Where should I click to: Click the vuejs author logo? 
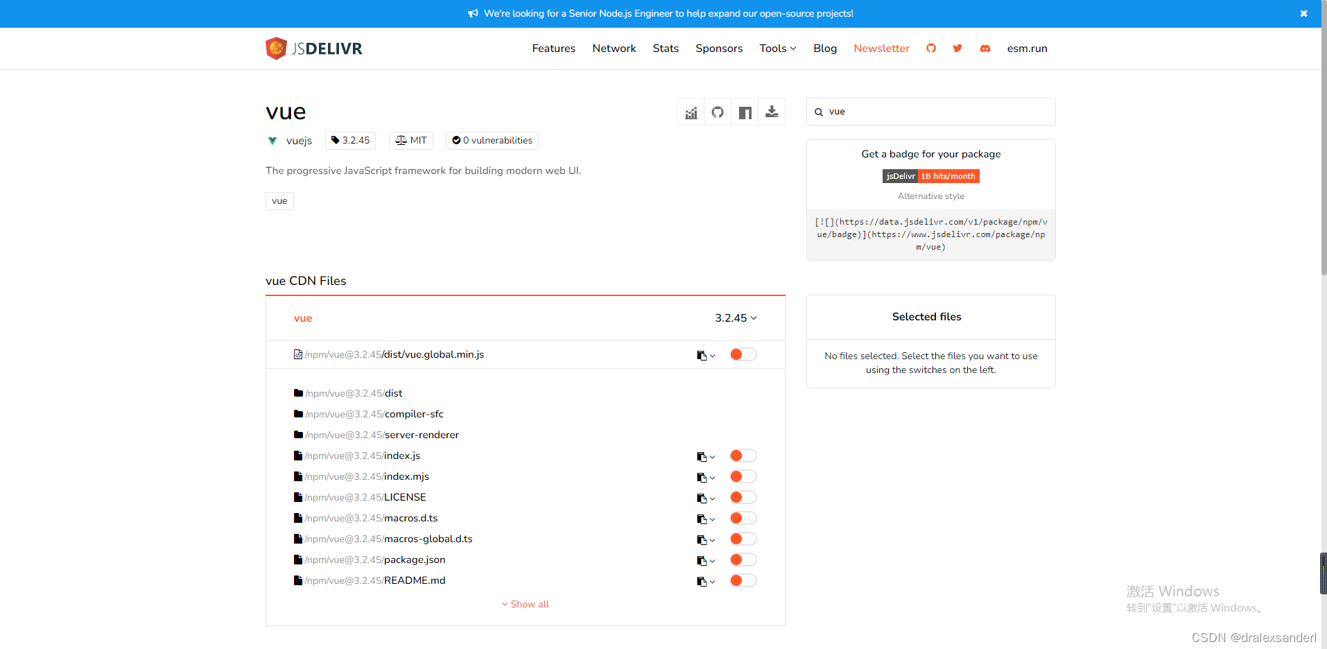point(272,141)
